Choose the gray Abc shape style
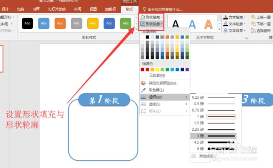The height and width of the screenshot is (168, 273). 76,24
